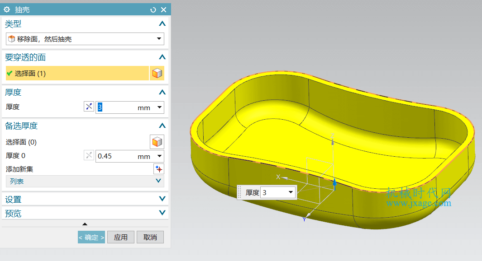
Task: Grab the on-screen 厚度 box drag grip
Action: coord(239,192)
